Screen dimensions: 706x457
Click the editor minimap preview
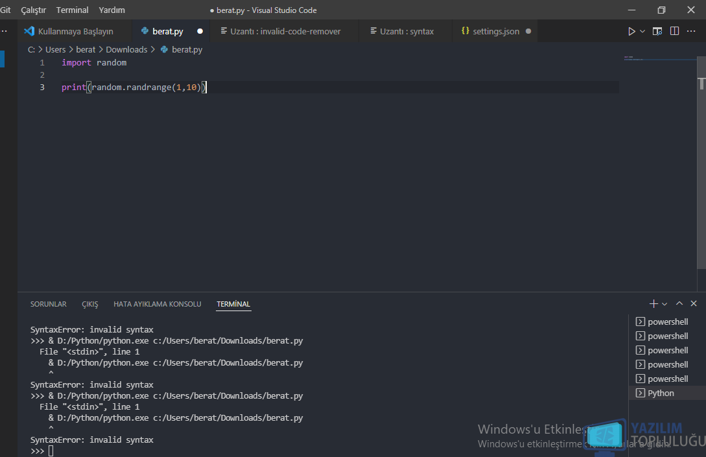[659, 58]
